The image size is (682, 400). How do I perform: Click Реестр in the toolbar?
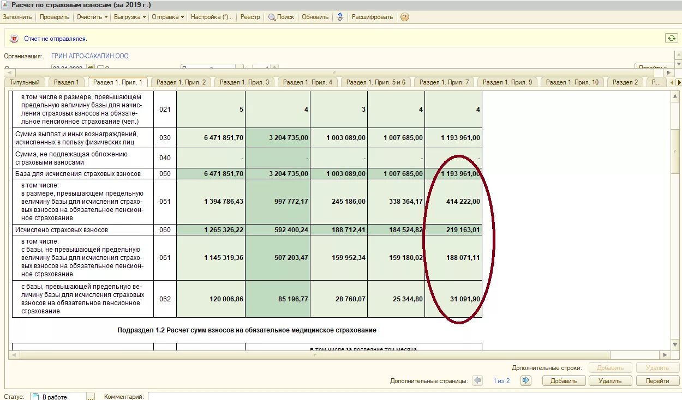(250, 17)
